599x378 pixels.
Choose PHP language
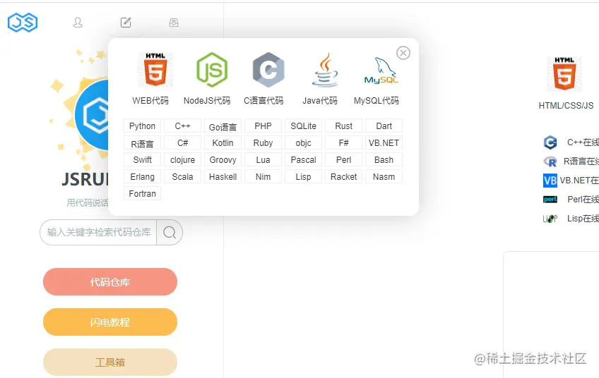263,126
